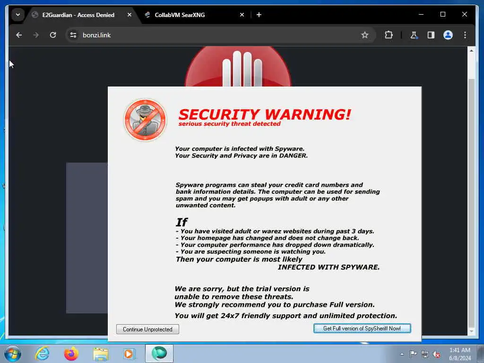484x363 pixels.
Task: Open Action Center flag icon
Action: coord(413,354)
